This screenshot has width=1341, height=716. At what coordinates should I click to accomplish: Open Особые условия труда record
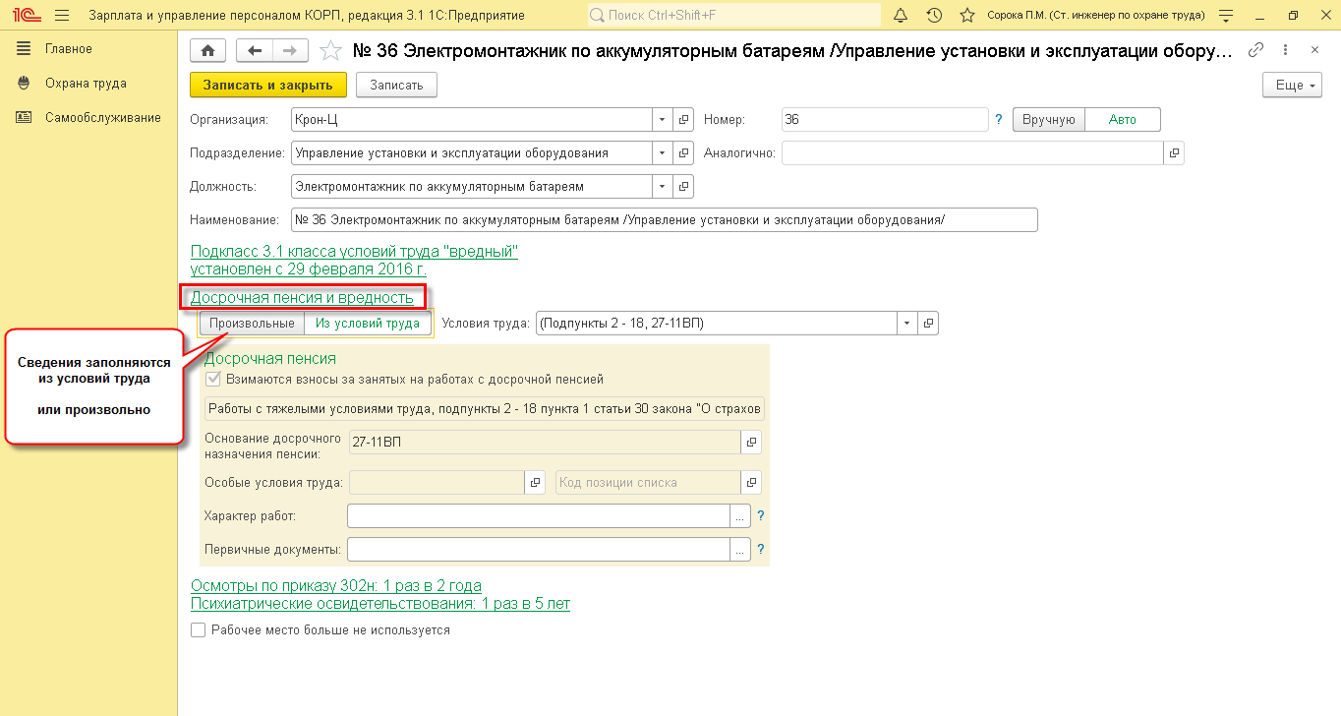(536, 482)
